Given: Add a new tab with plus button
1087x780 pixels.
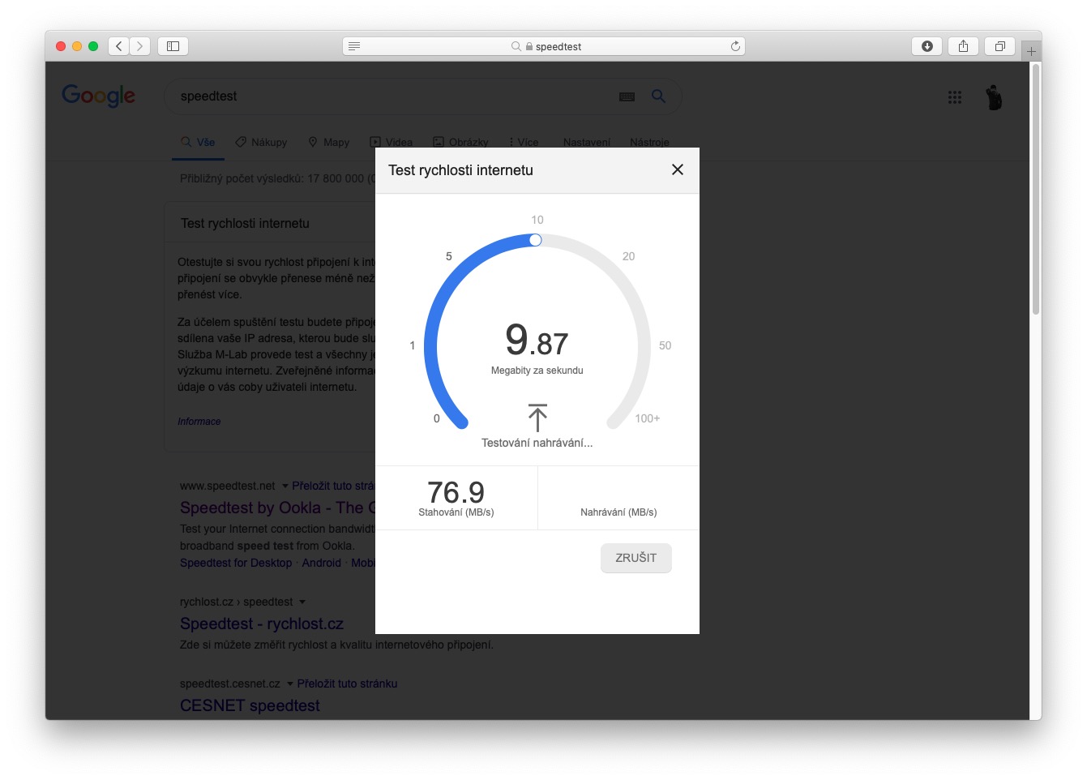Looking at the screenshot, I should 1031,51.
